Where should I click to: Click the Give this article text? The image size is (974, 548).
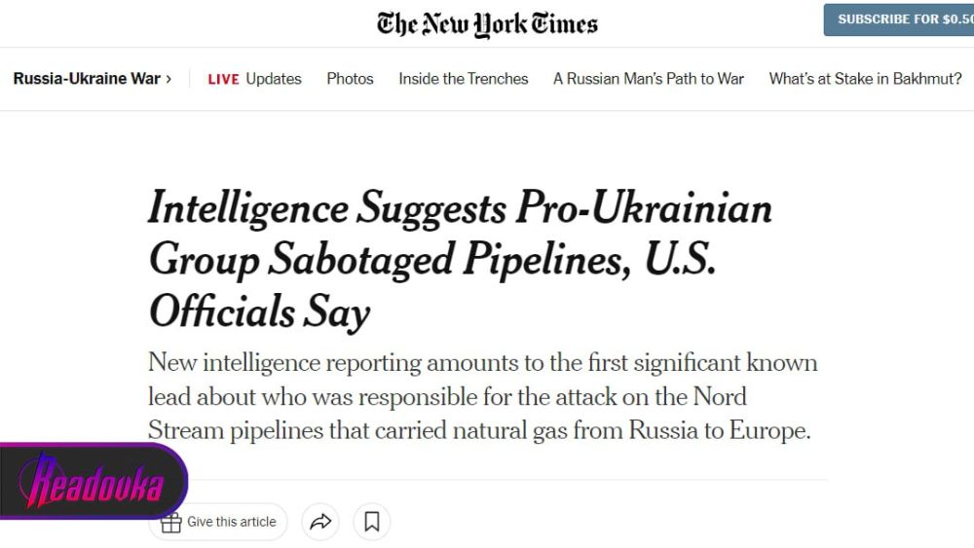pos(232,523)
